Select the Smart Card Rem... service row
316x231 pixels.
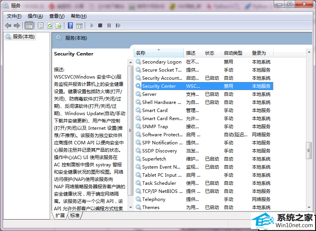(x=204, y=119)
